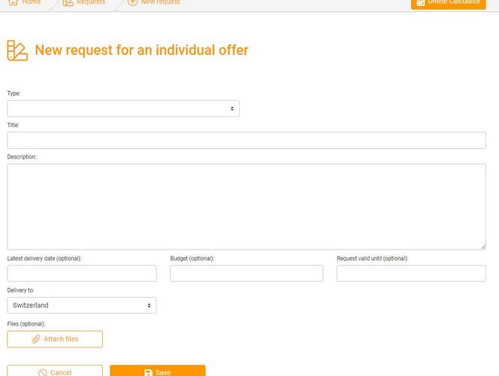Select the Latest delivery date field
This screenshot has height=376, width=499.
point(82,274)
